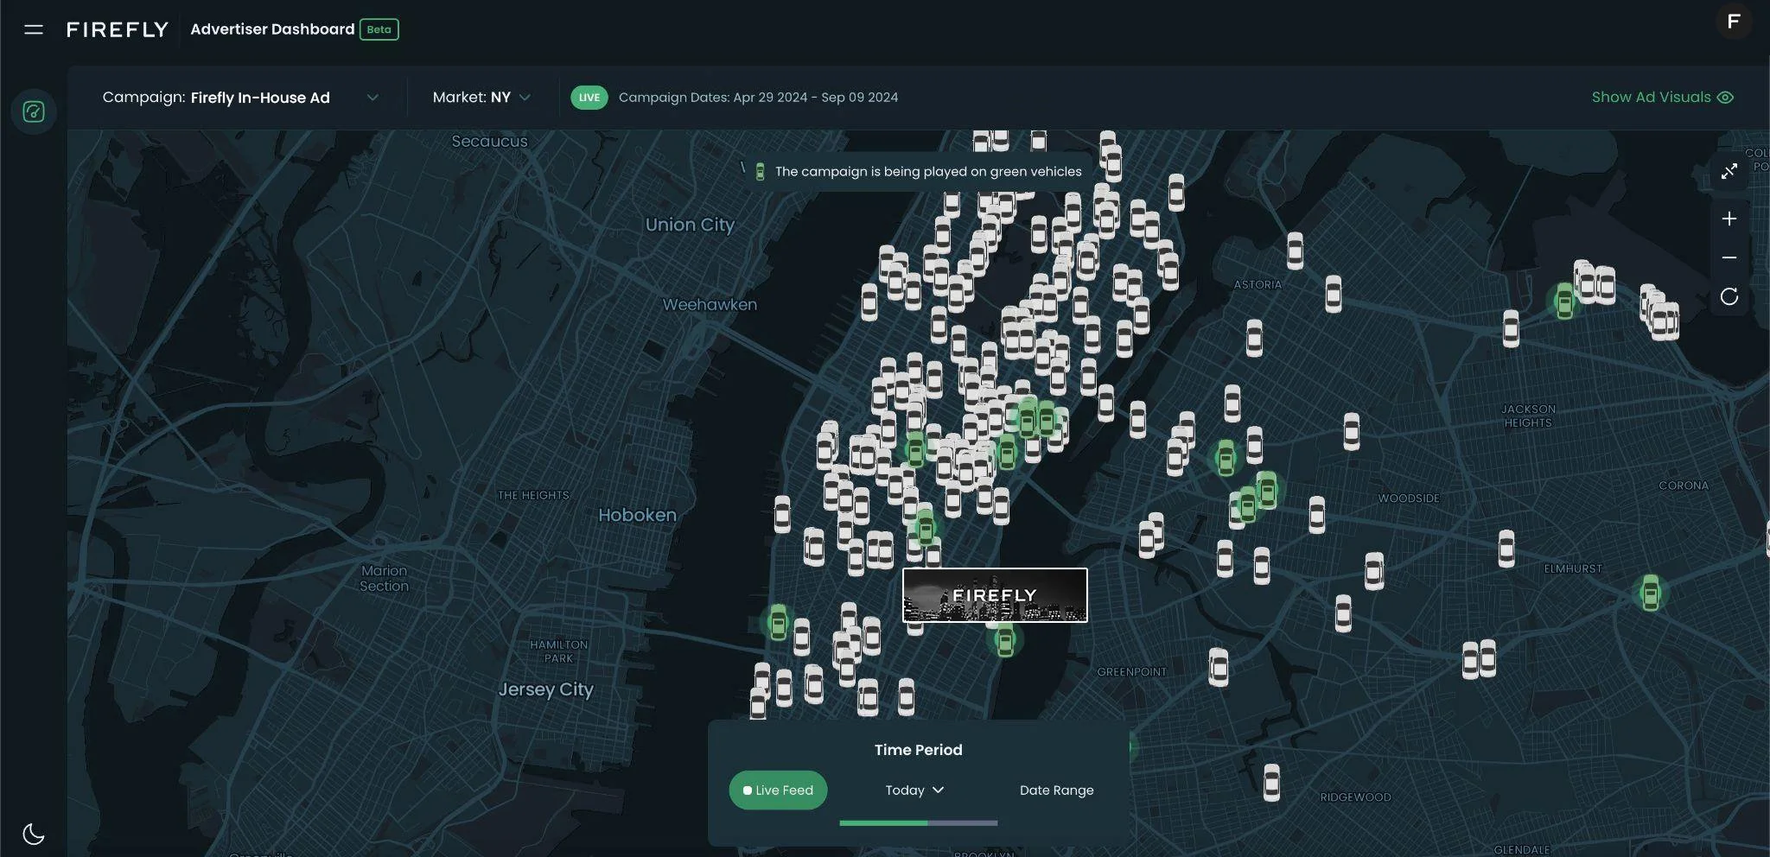Toggle Show Ad Visuals eye icon

point(1725,97)
